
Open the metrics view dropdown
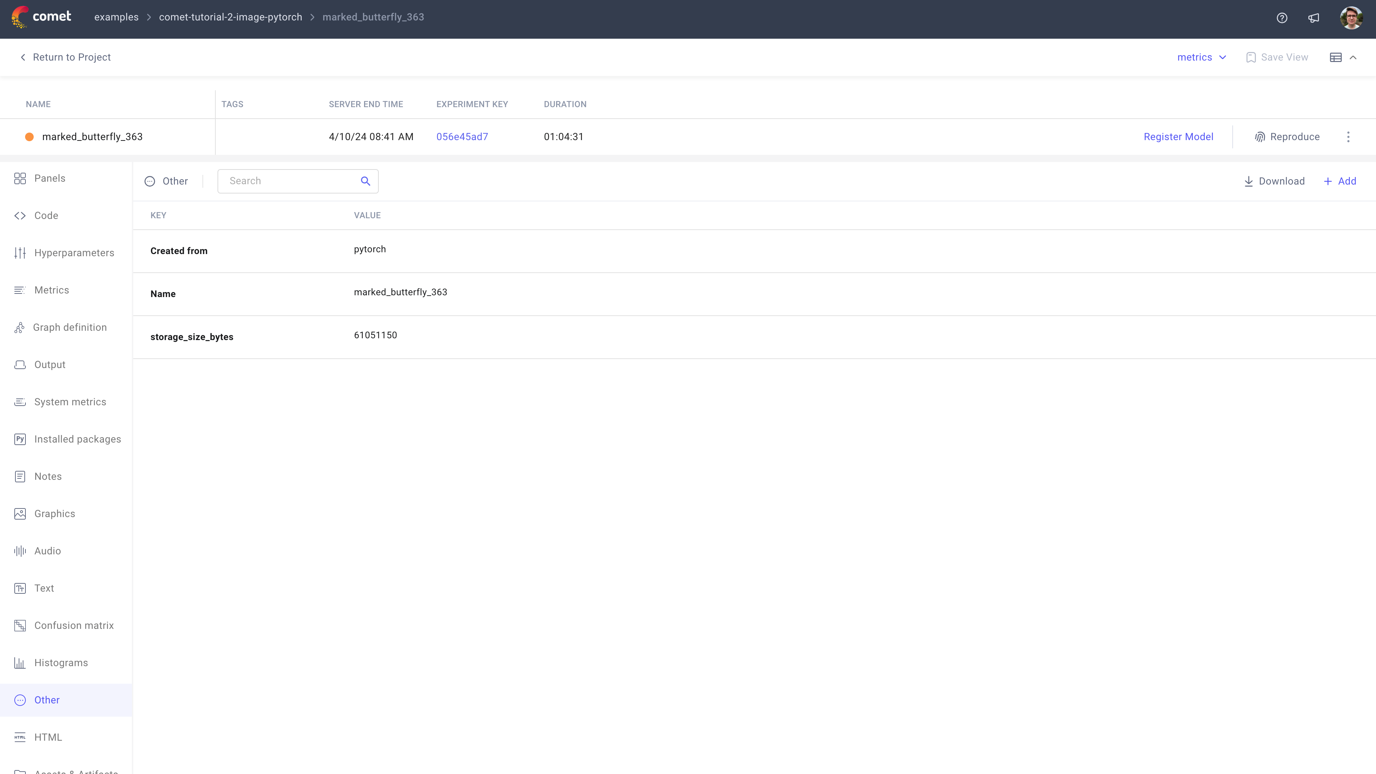(x=1201, y=57)
